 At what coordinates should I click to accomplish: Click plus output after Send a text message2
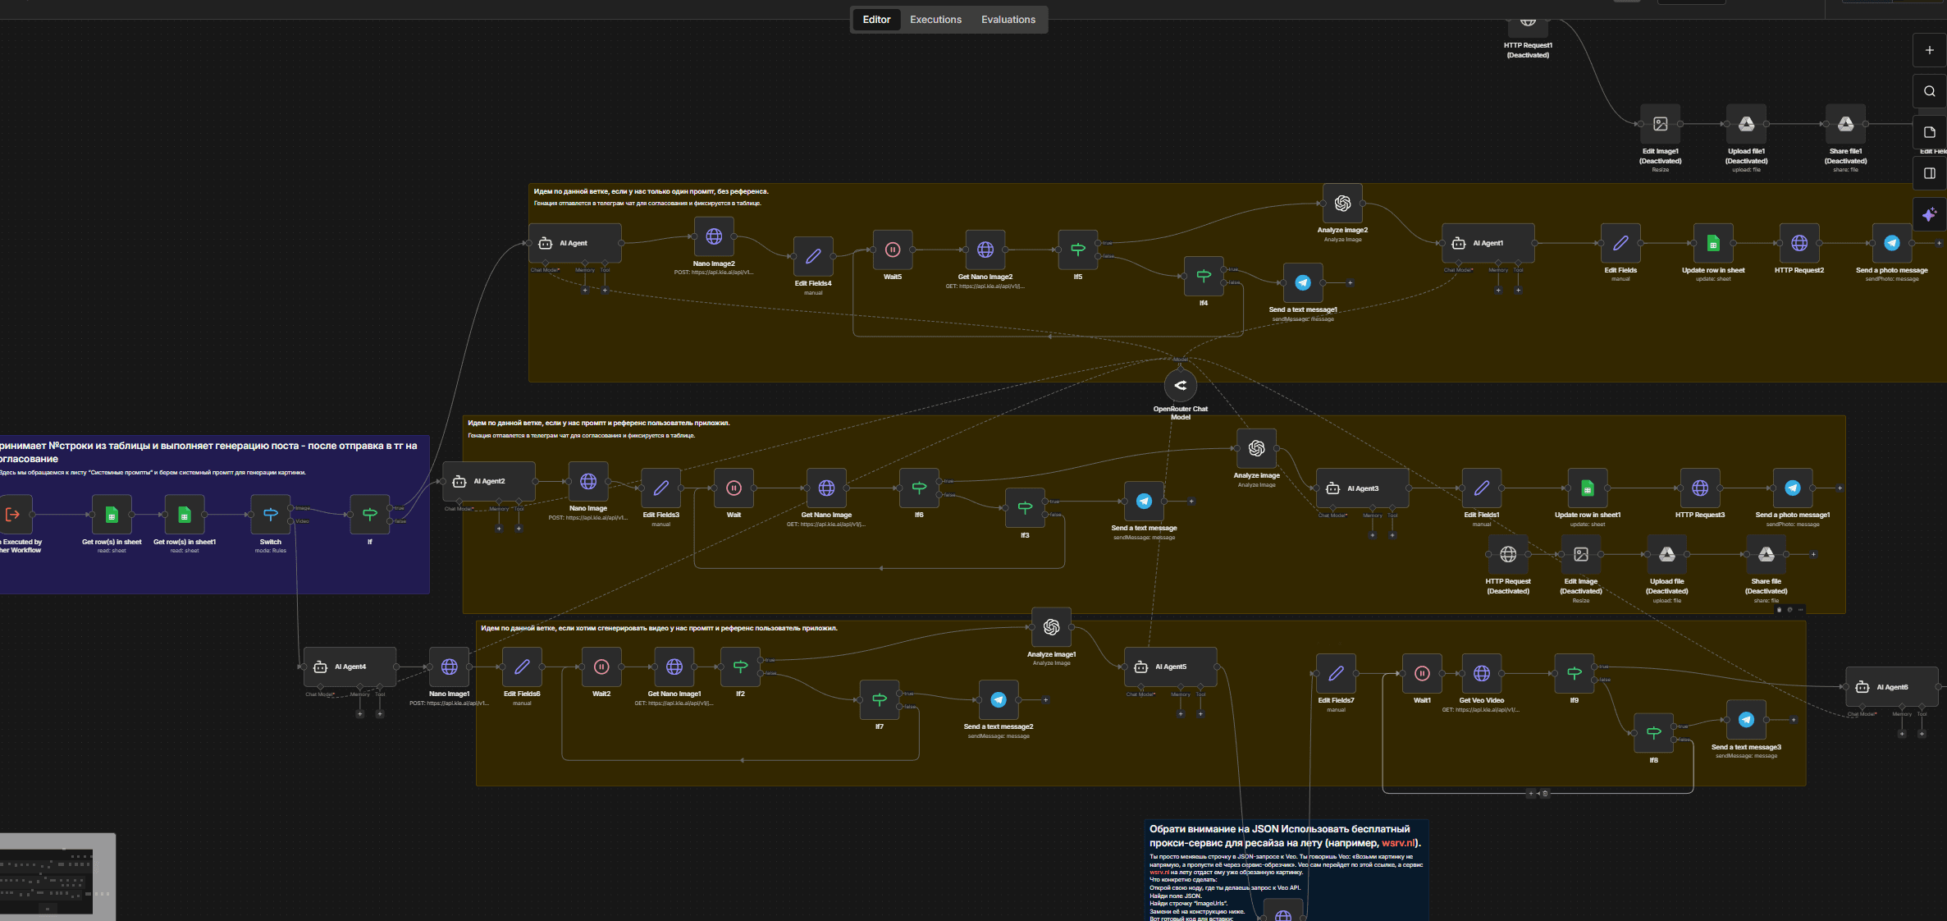coord(1045,700)
